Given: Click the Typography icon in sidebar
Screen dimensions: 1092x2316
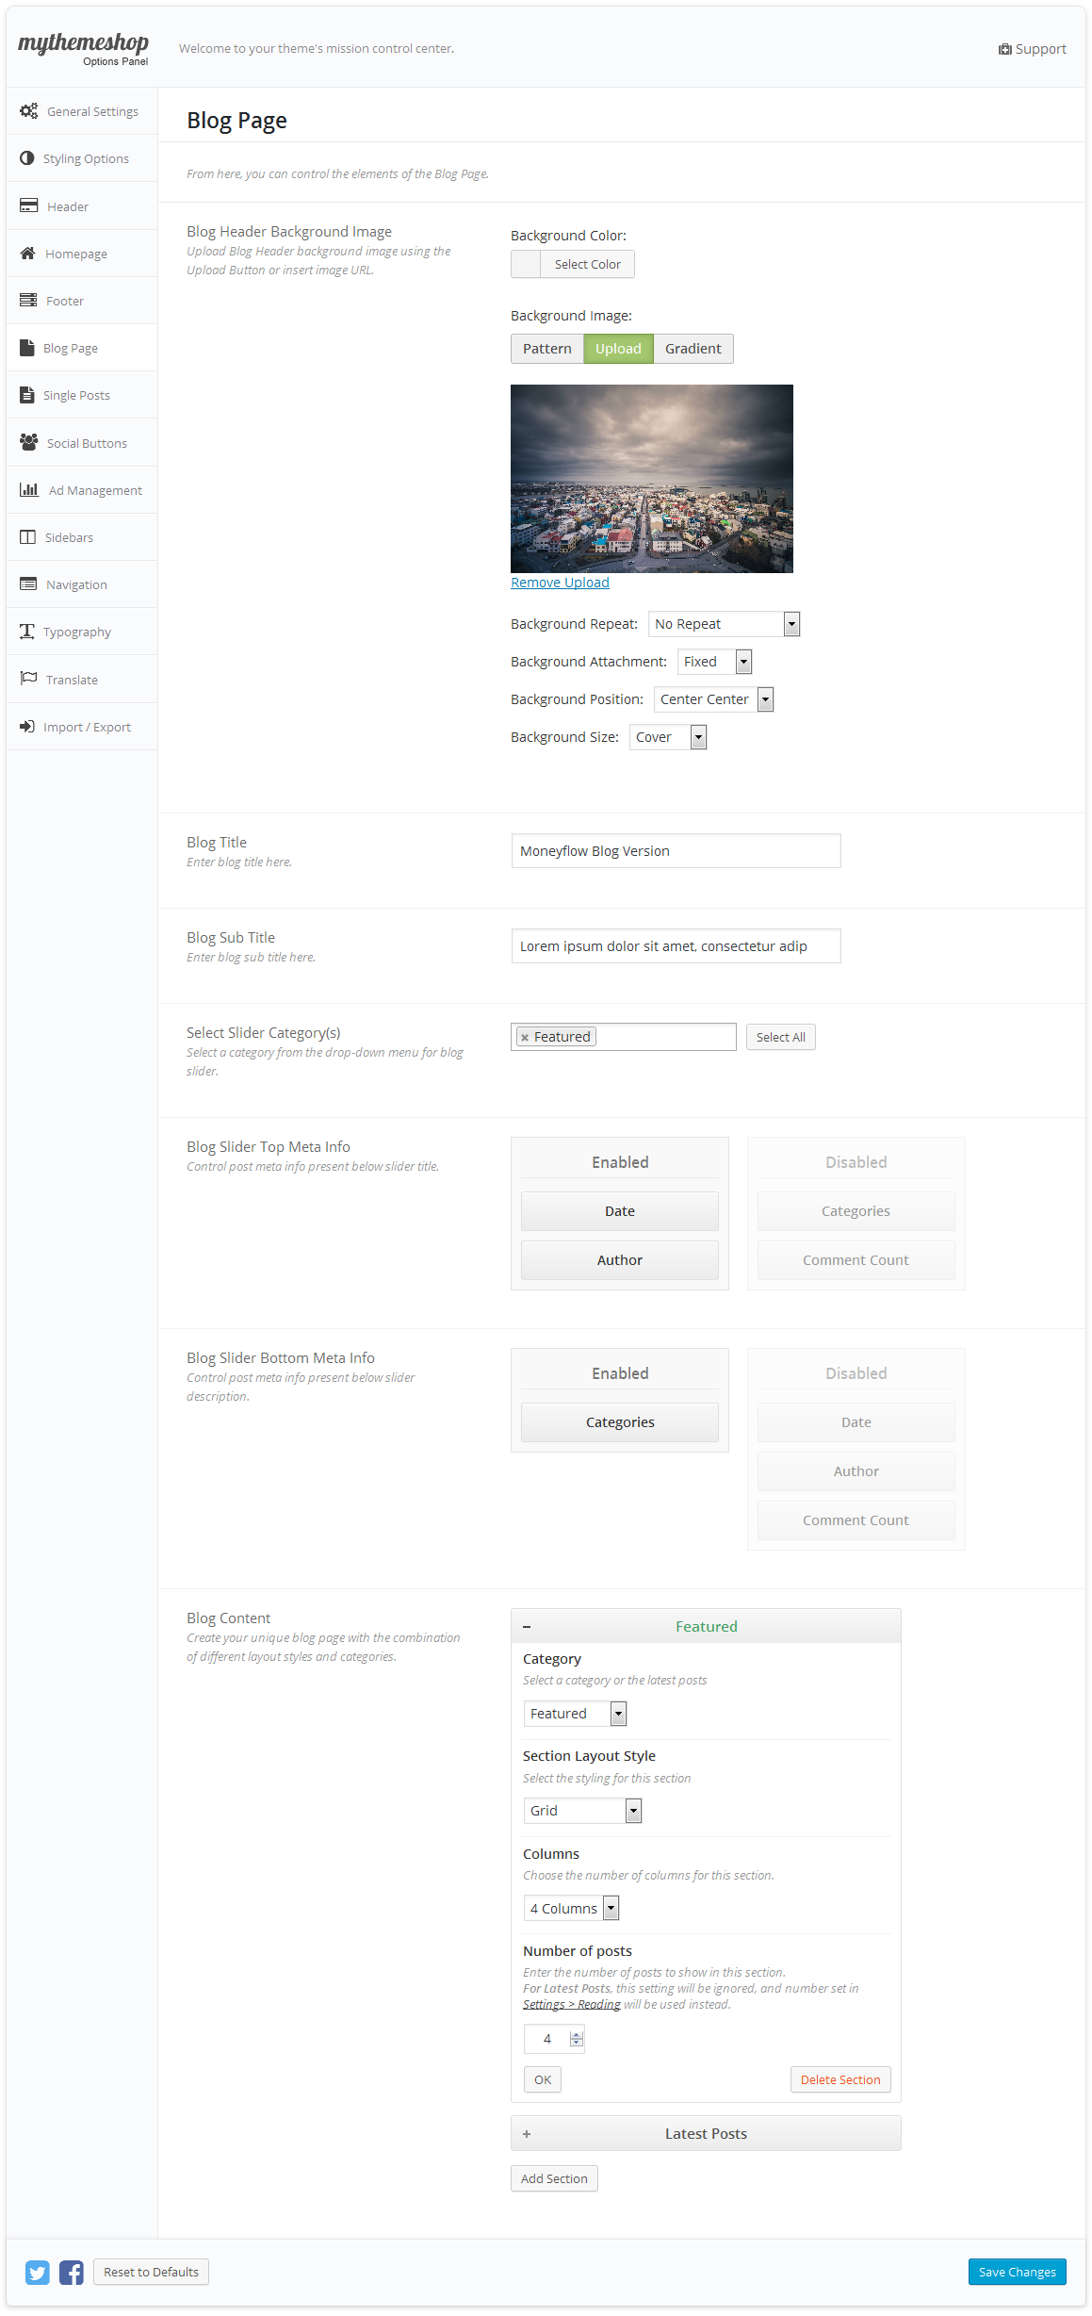Looking at the screenshot, I should pos(27,632).
